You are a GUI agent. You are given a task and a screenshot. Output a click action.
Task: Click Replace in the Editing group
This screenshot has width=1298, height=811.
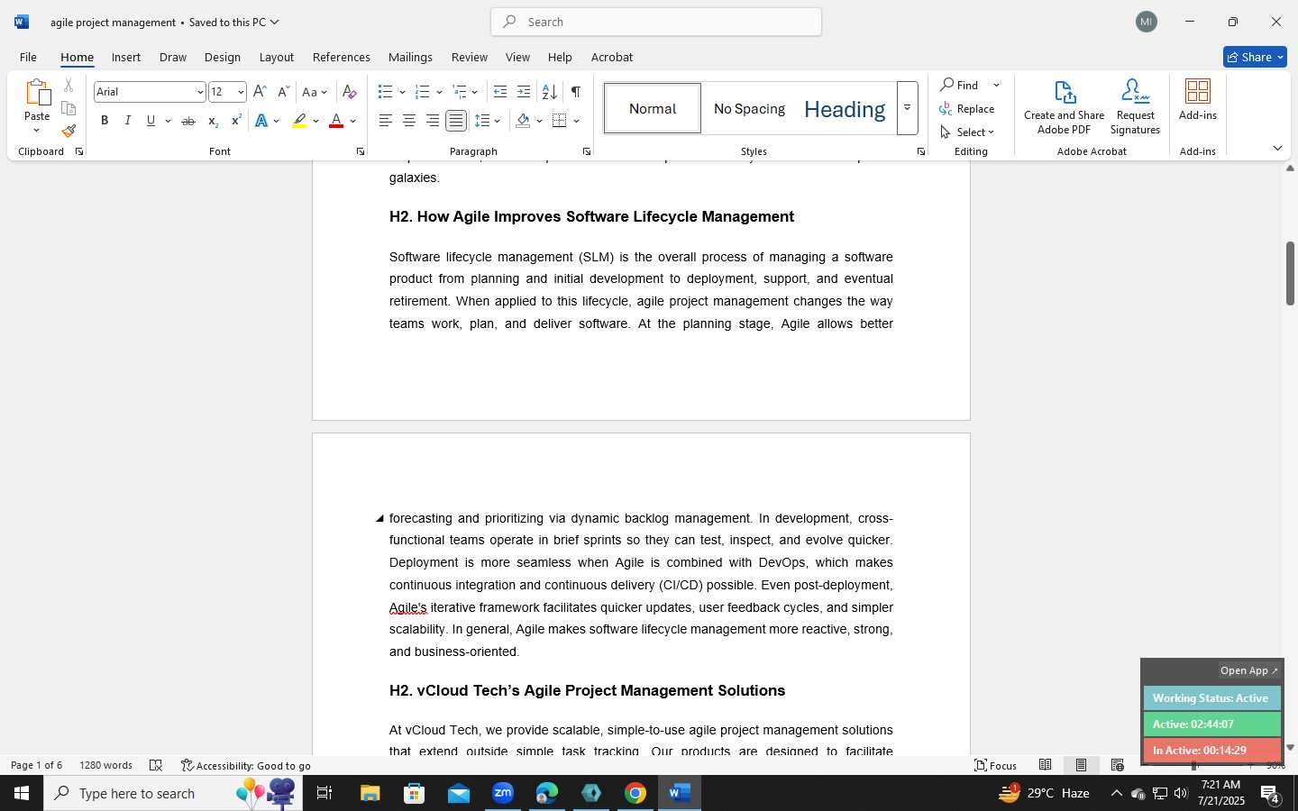tap(967, 108)
